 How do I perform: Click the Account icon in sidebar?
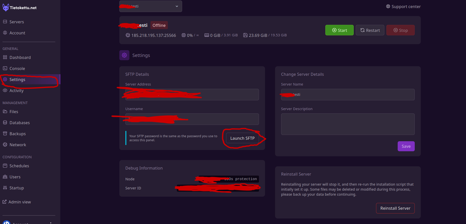pos(5,33)
